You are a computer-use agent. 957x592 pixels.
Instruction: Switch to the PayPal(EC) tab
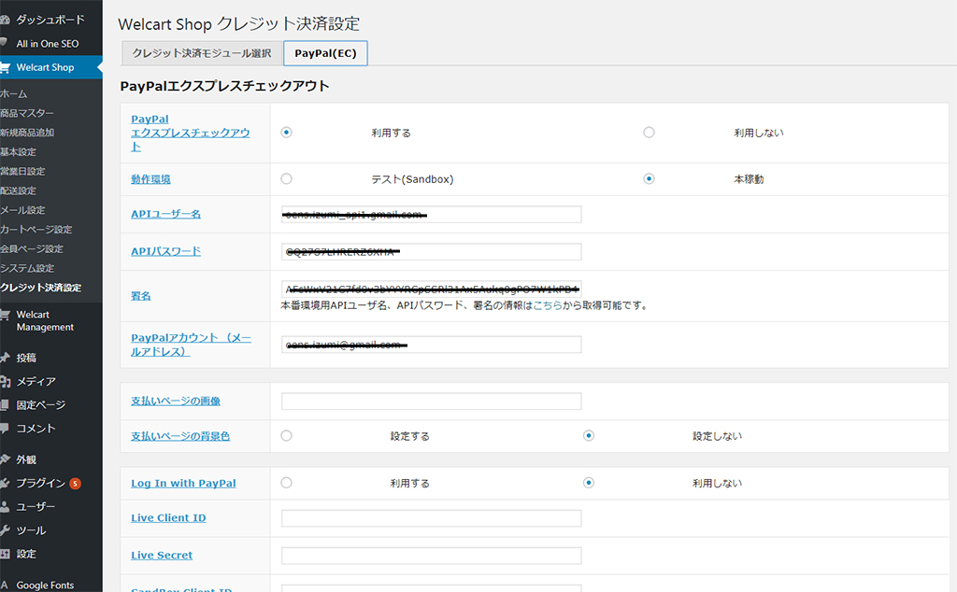point(325,53)
